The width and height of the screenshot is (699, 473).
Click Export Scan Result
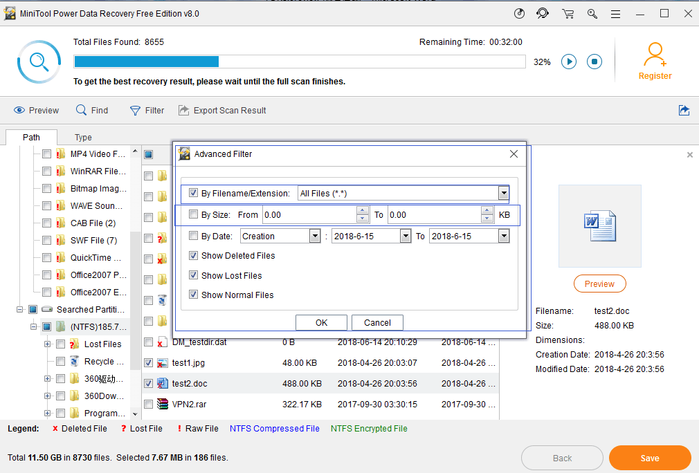tap(222, 111)
